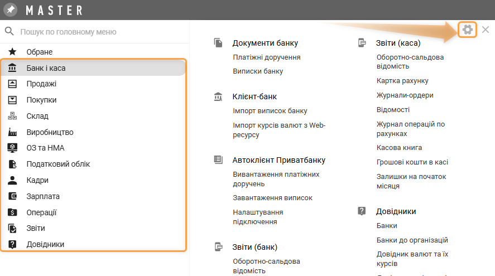Click the star icon next to Обране

(12, 52)
